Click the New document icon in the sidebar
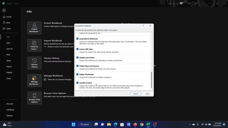 click(4, 23)
